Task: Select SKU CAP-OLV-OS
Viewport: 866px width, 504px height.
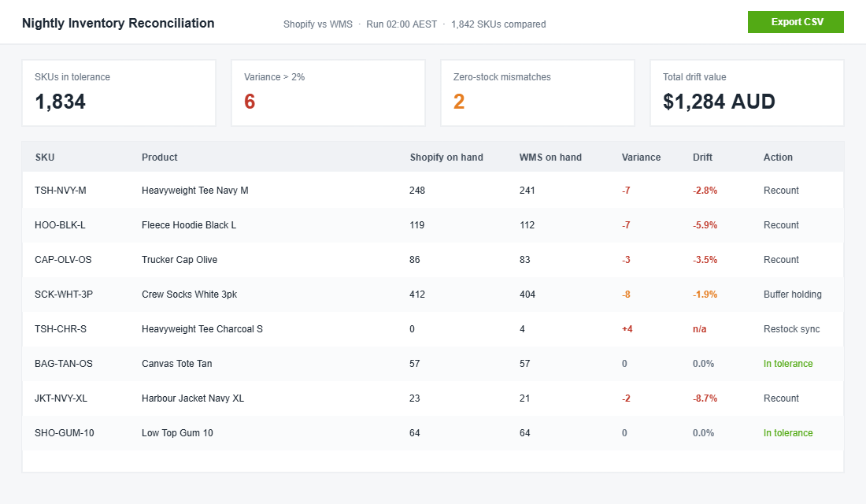Action: pos(63,260)
